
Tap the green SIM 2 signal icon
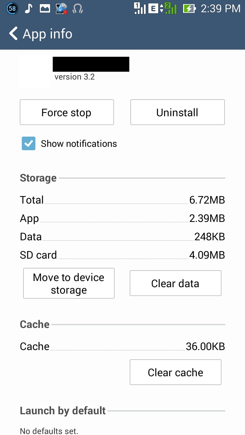pyautogui.click(x=170, y=8)
